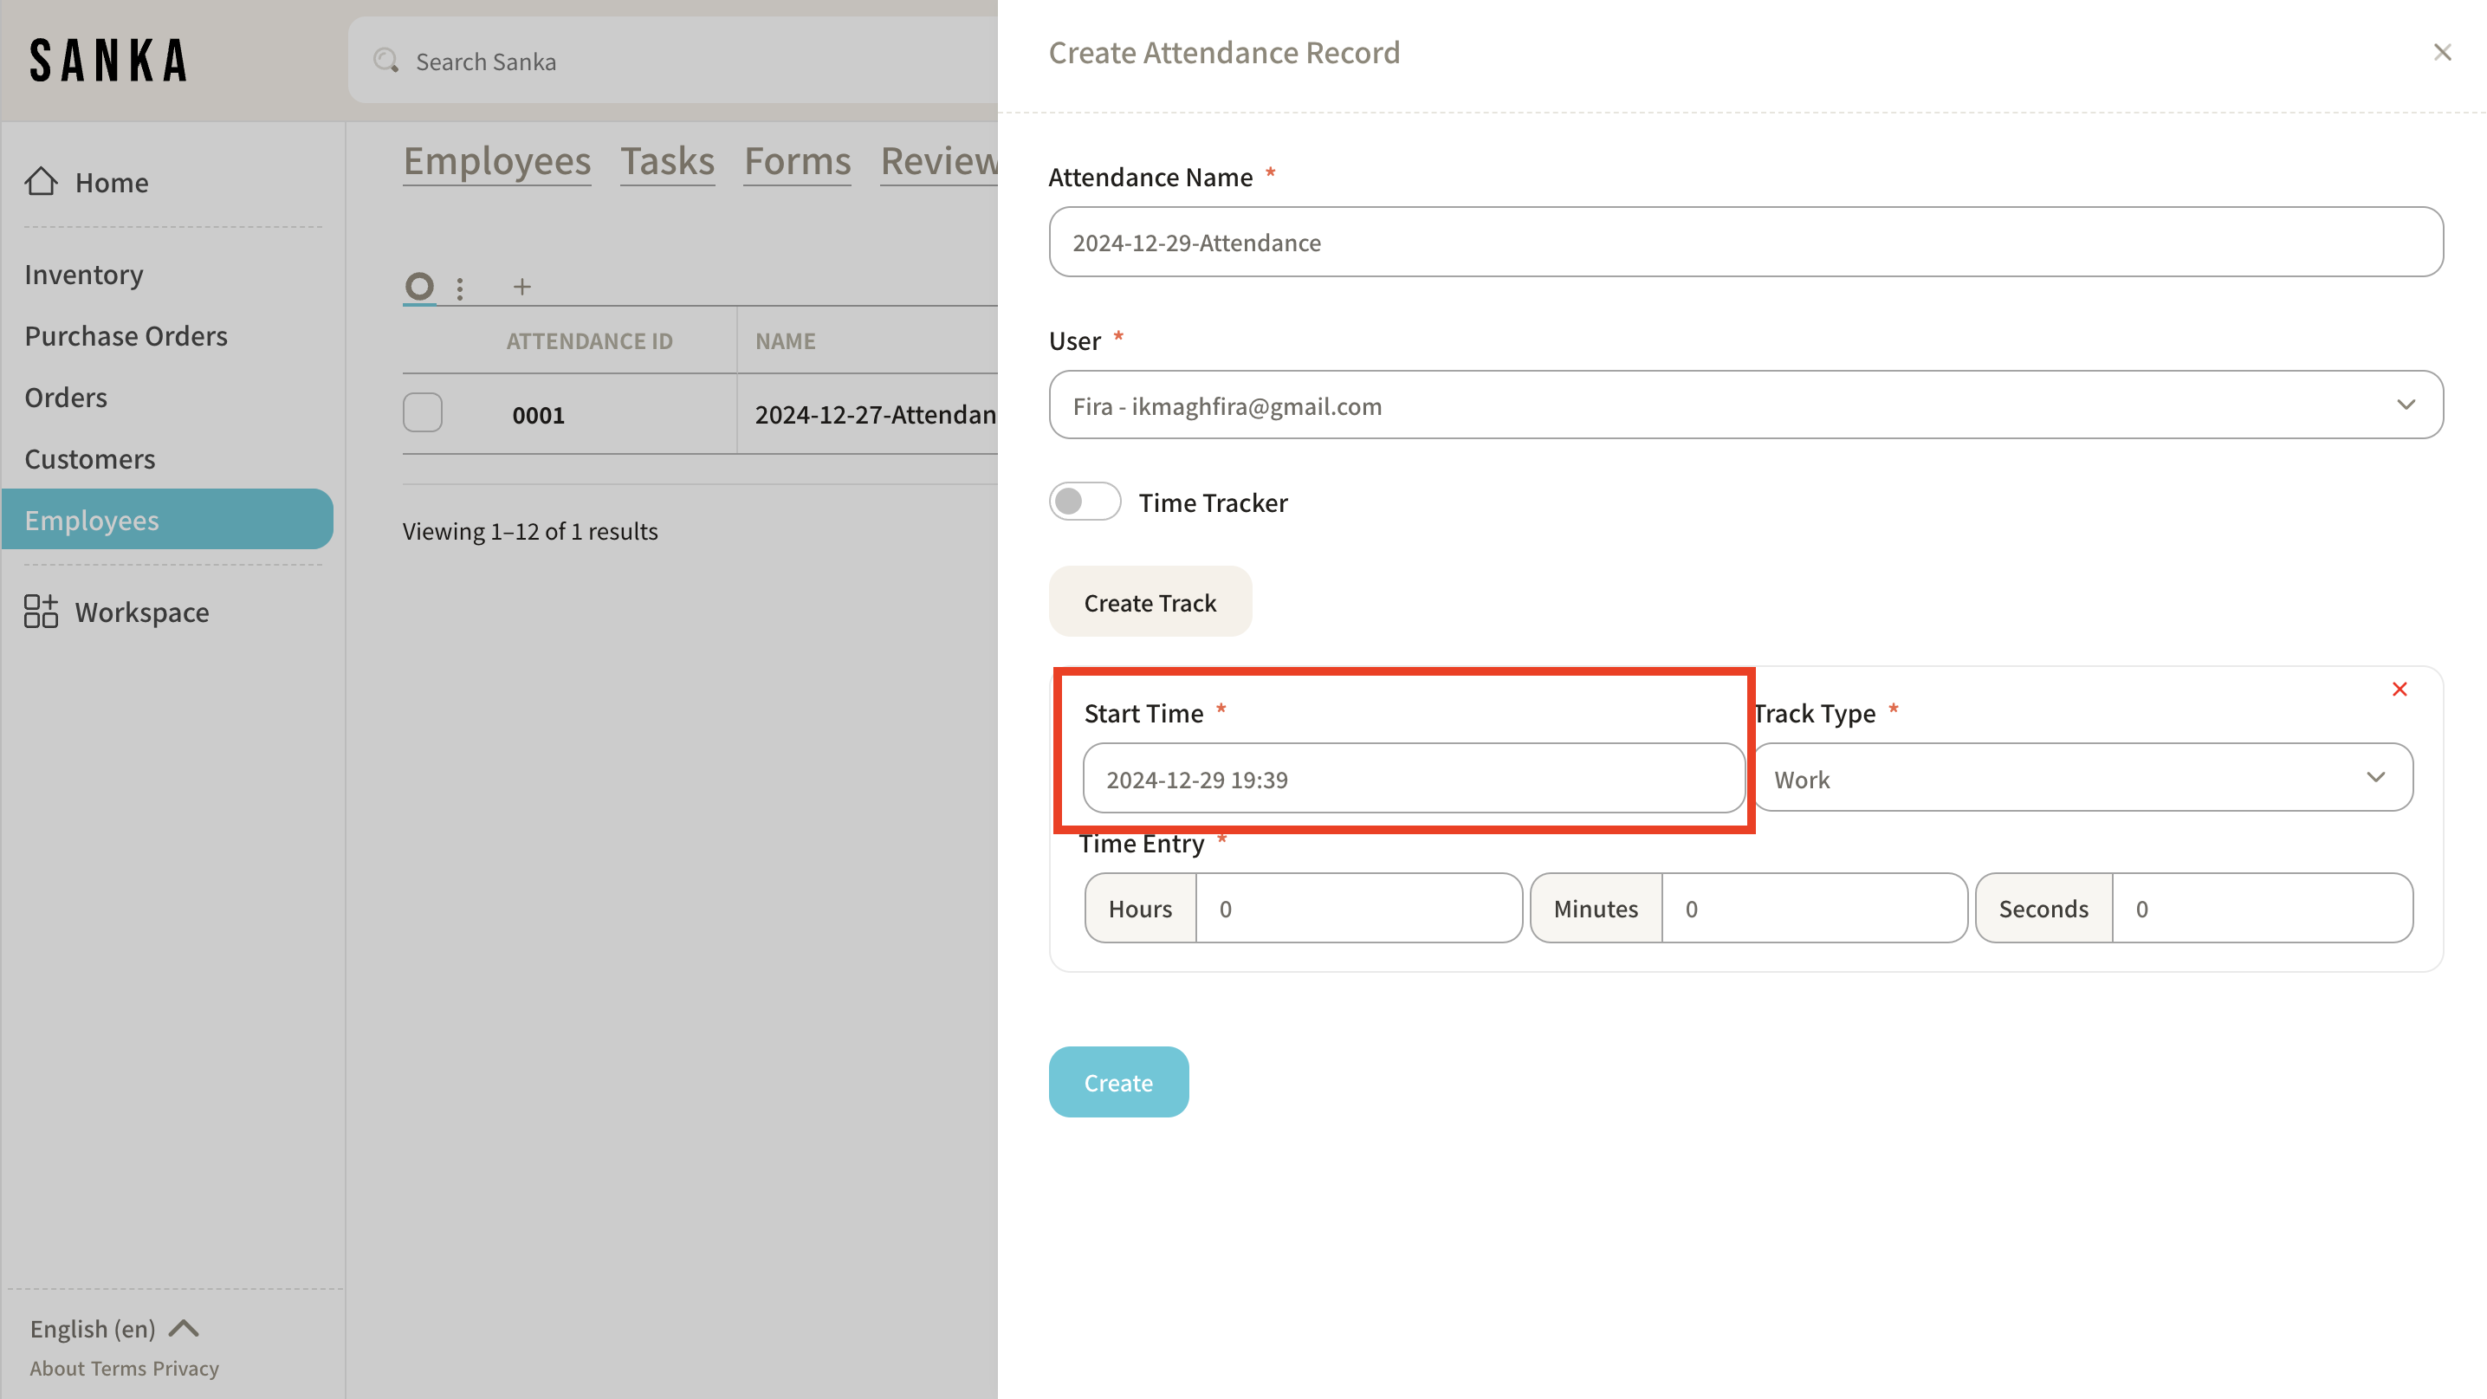Click the Workspace grid icon
The width and height of the screenshot is (2487, 1399).
(41, 612)
